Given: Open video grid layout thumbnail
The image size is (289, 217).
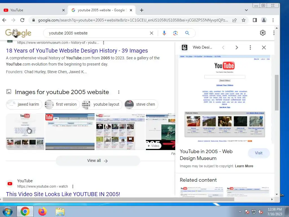Looking at the screenshot, I should (121, 132).
